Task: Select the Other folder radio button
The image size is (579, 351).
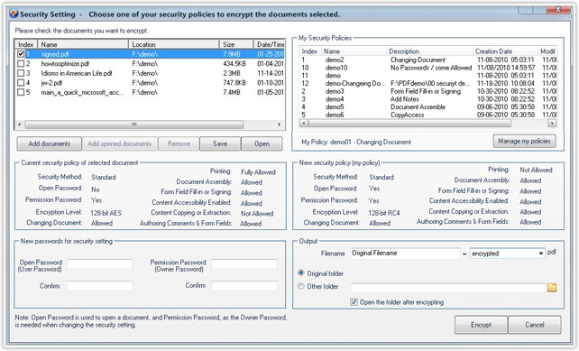Action: [301, 286]
